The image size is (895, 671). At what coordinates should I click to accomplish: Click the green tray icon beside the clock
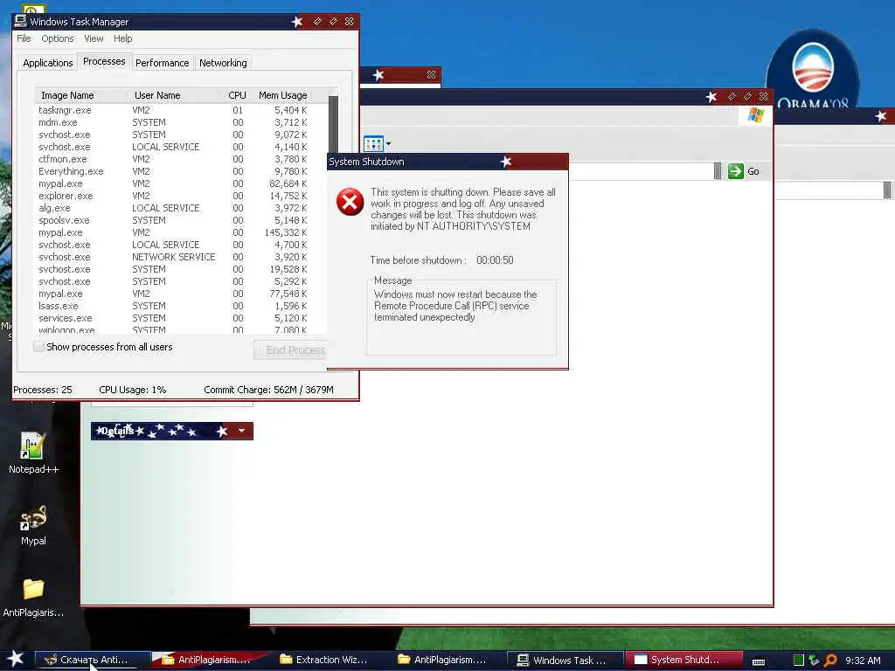(x=799, y=661)
